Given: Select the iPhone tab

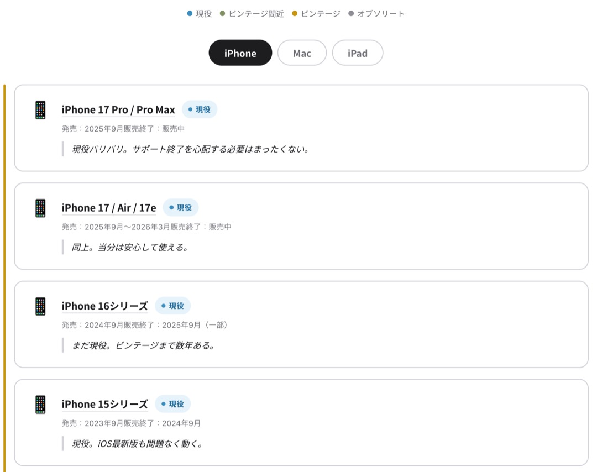Looking at the screenshot, I should (x=240, y=53).
